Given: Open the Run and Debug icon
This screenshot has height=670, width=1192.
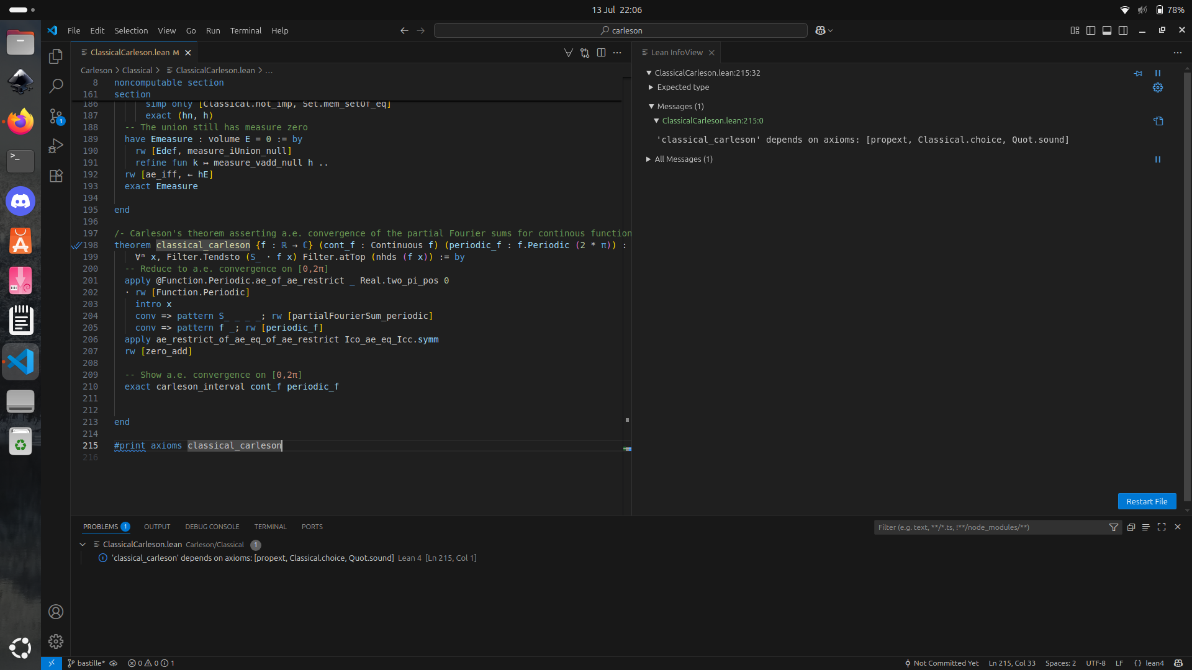Looking at the screenshot, I should tap(56, 146).
